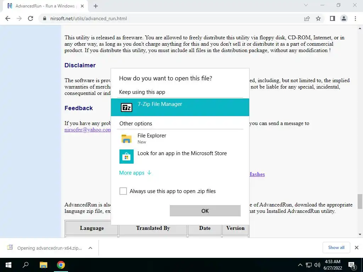Viewport: 363px width, 272px height.
Task: Select the AdvancedRun browser tab
Action: pyautogui.click(x=45, y=6)
